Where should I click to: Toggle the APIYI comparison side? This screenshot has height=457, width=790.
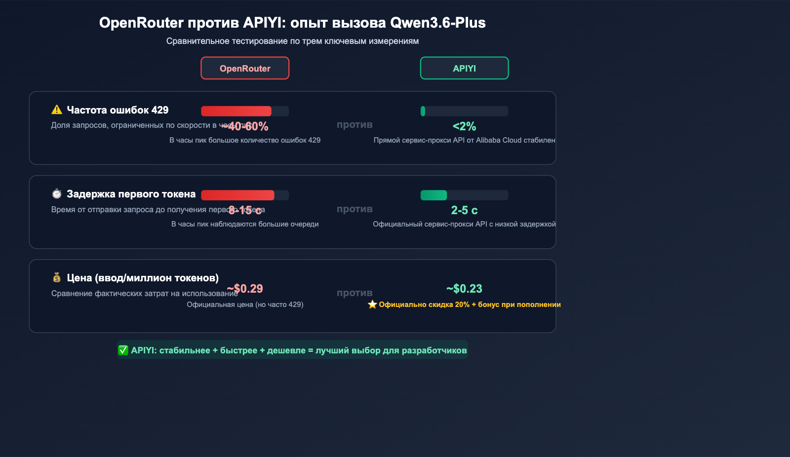click(464, 68)
